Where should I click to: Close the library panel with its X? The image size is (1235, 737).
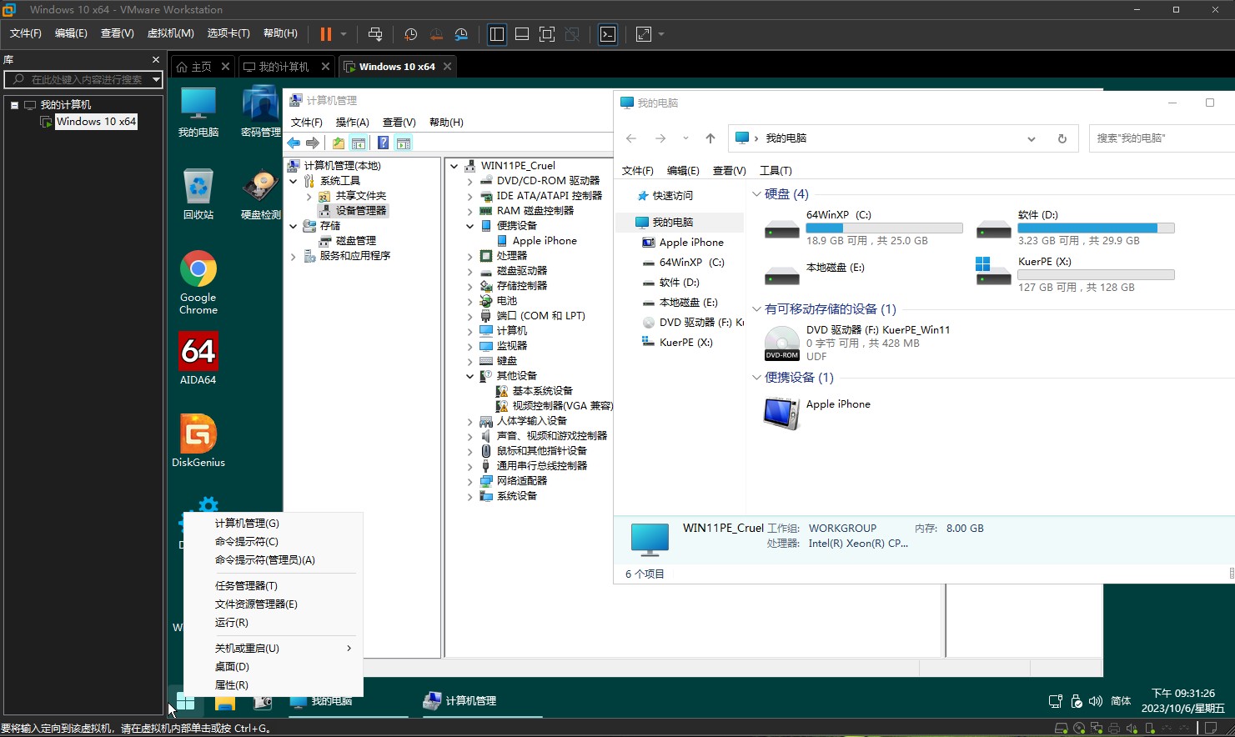click(x=155, y=60)
